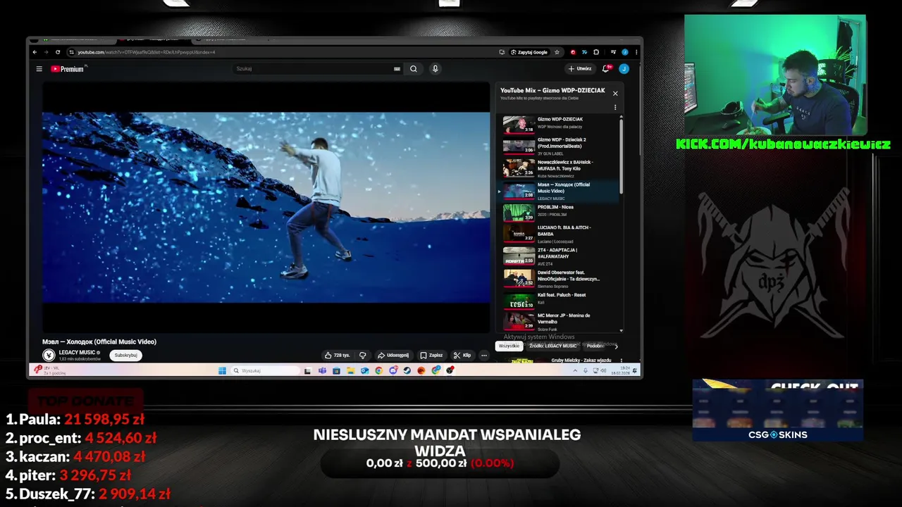Screen dimensions: 902x507
Task: Click the Klip scissors button
Action: [462, 356]
